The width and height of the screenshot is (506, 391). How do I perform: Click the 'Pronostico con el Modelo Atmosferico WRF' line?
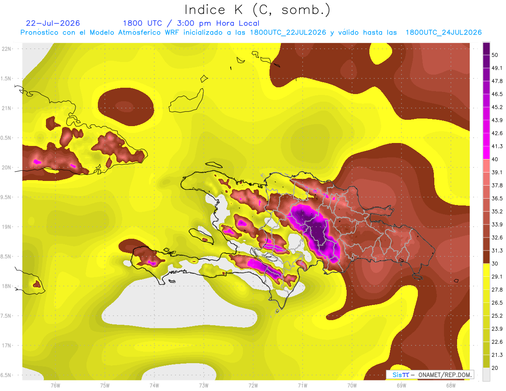[251, 32]
